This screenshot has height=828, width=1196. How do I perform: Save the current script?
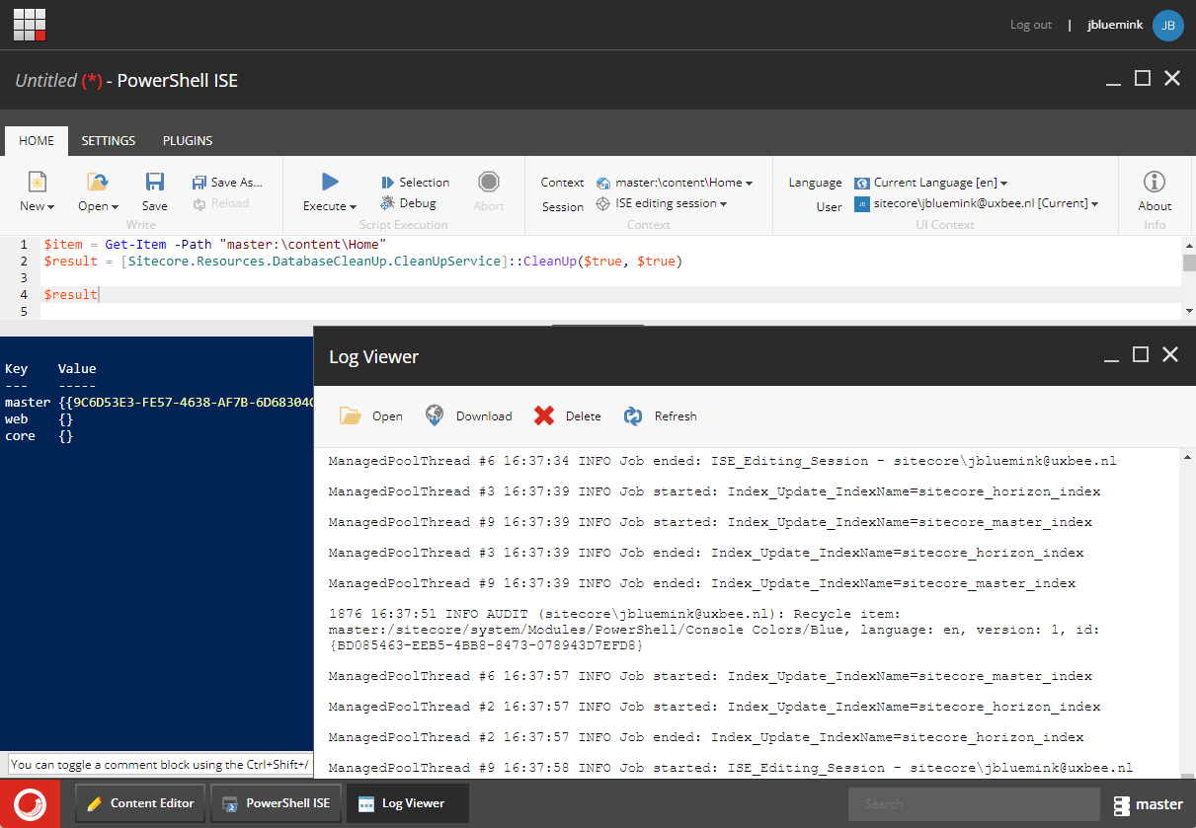pyautogui.click(x=153, y=189)
